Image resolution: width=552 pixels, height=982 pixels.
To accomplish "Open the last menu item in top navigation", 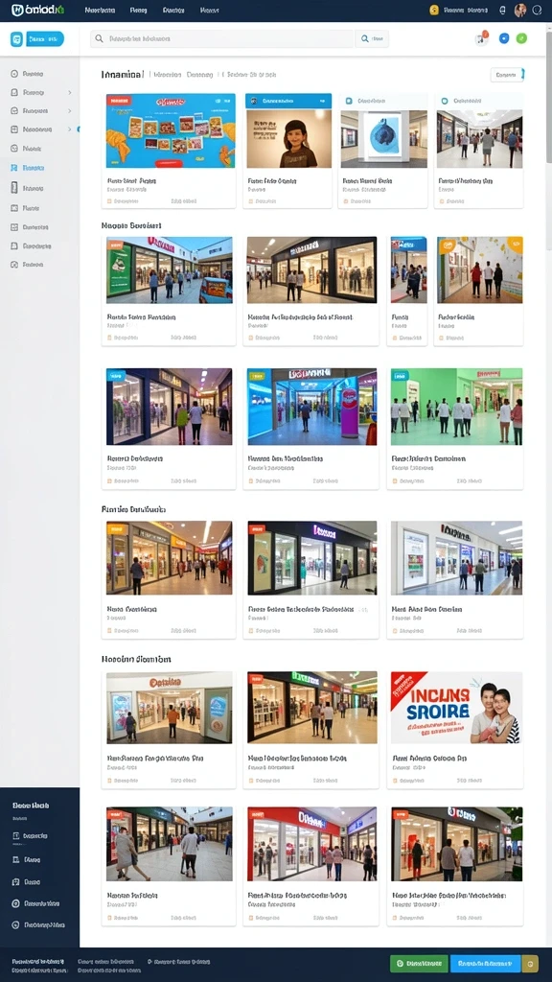I will click(210, 10).
